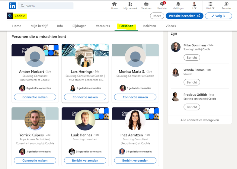This screenshot has width=237, height=169.
Task: Switch to the company Home tab
Action: click(x=17, y=26)
